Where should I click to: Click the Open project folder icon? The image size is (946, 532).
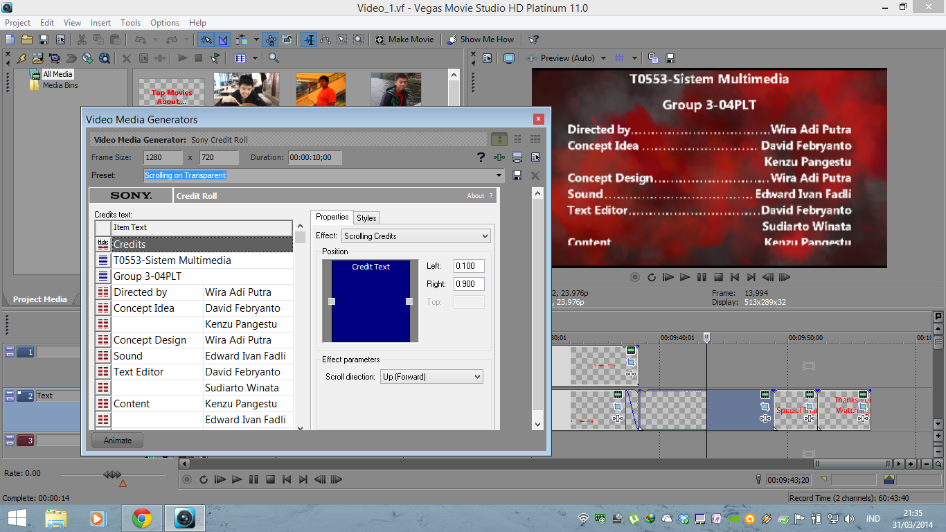click(27, 39)
